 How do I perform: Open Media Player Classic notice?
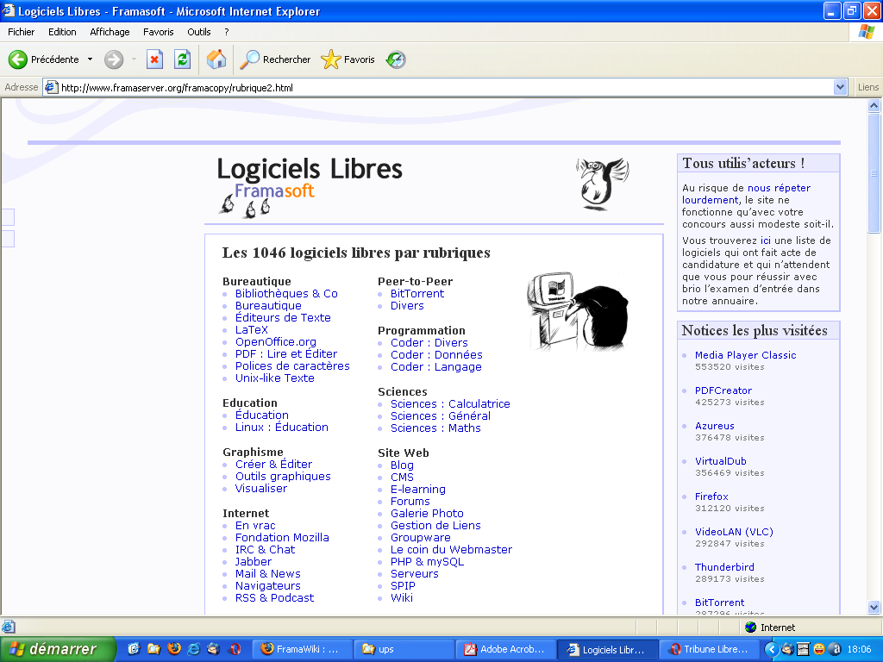click(x=745, y=354)
